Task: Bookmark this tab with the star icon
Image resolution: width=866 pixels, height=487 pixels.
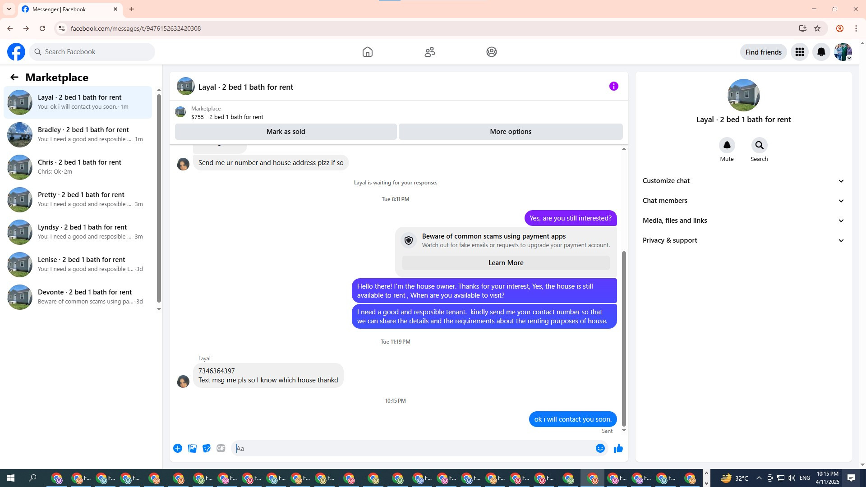Action: coord(817,28)
